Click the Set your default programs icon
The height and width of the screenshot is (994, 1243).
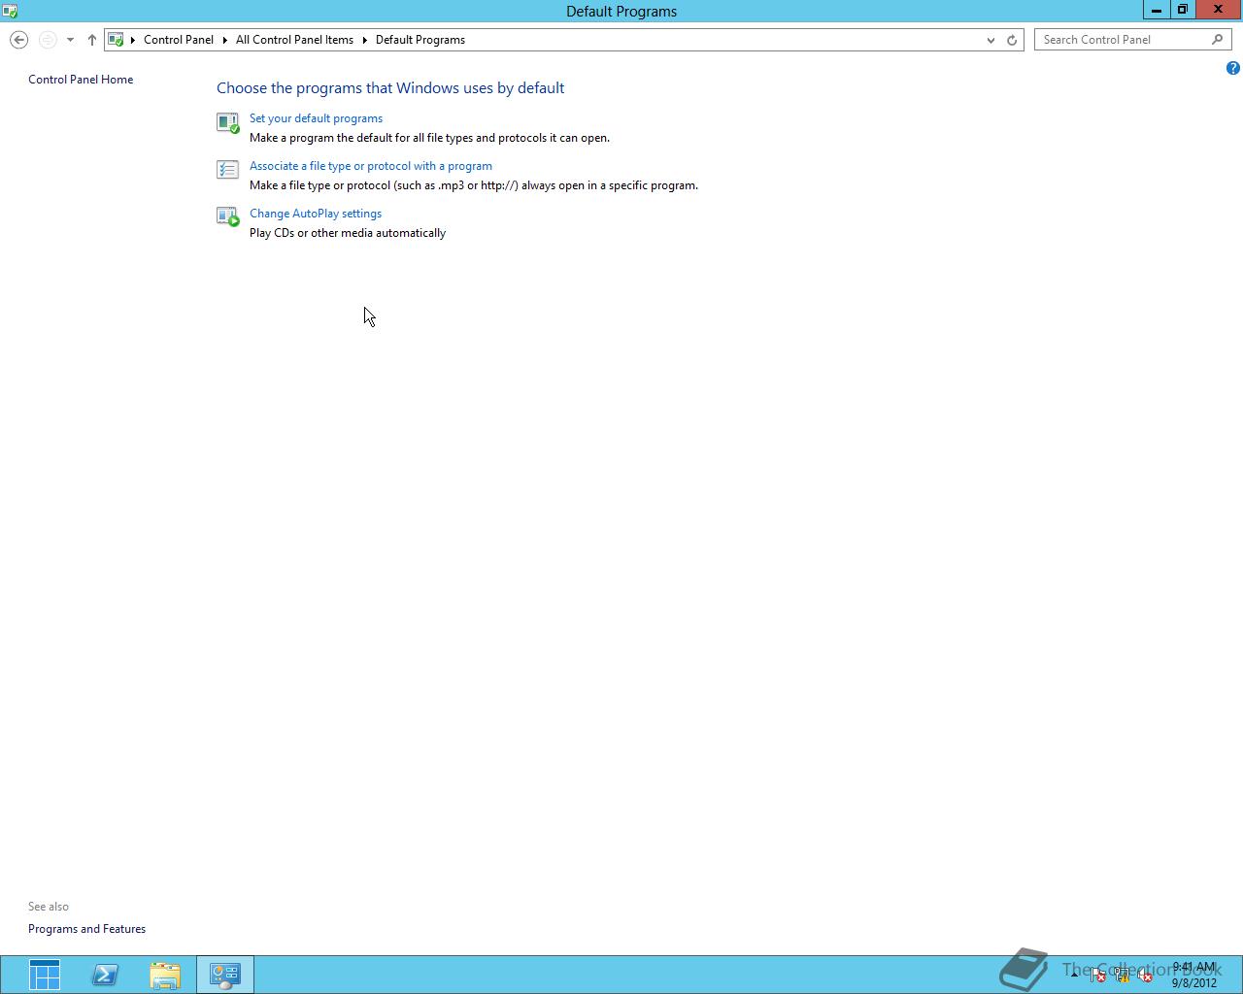coord(227,122)
